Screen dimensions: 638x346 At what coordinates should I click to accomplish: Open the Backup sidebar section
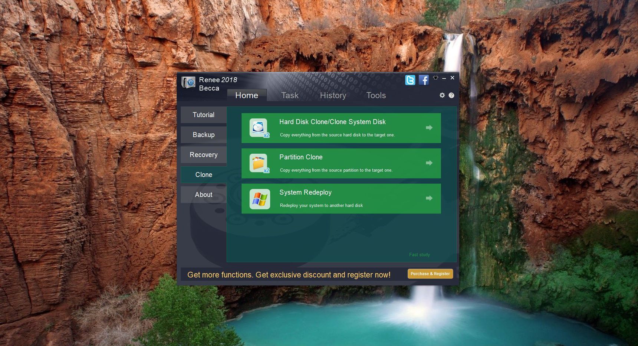tap(204, 135)
